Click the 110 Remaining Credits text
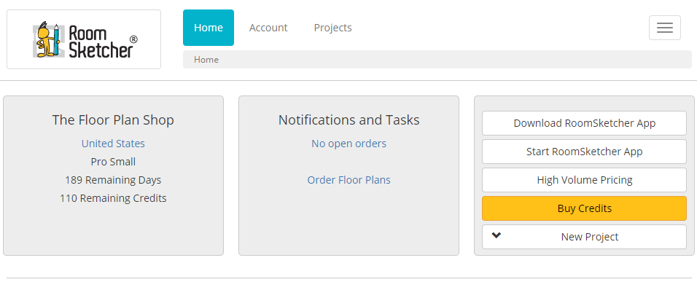This screenshot has width=697, height=282. coord(113,198)
